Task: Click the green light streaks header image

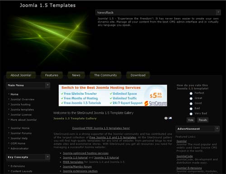Action: point(48,40)
